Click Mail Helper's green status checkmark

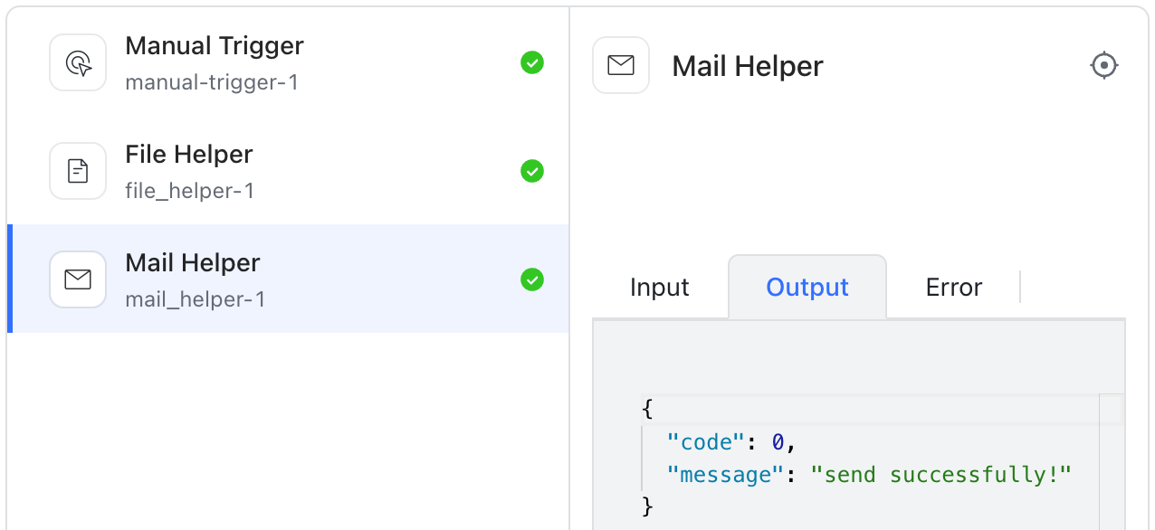(x=532, y=279)
